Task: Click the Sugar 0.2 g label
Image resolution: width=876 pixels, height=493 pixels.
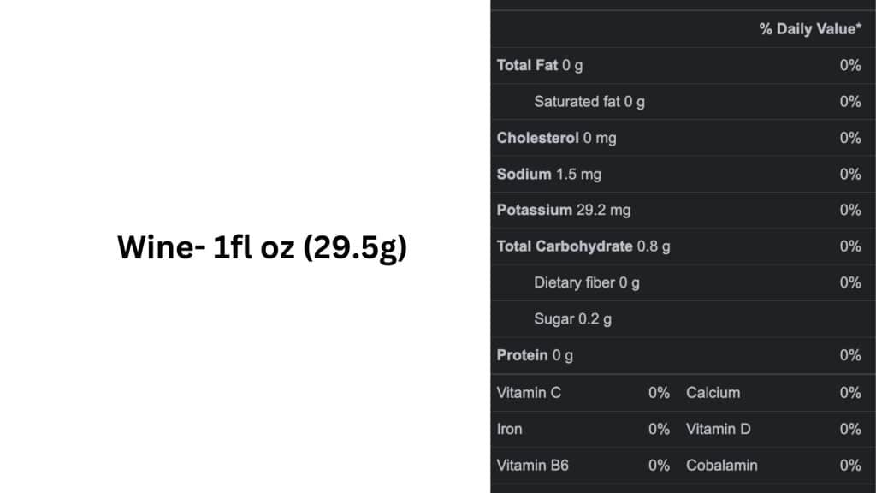Action: pos(572,319)
